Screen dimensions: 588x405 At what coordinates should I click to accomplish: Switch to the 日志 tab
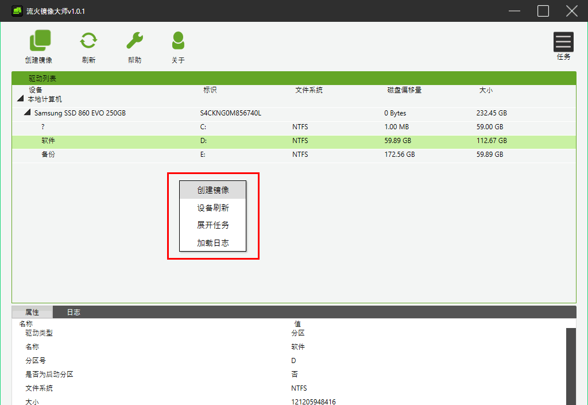coord(73,312)
